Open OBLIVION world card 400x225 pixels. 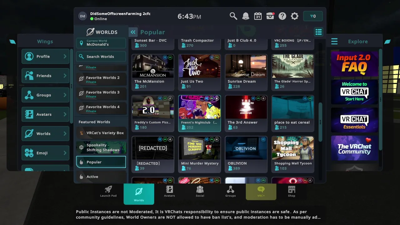point(246,154)
